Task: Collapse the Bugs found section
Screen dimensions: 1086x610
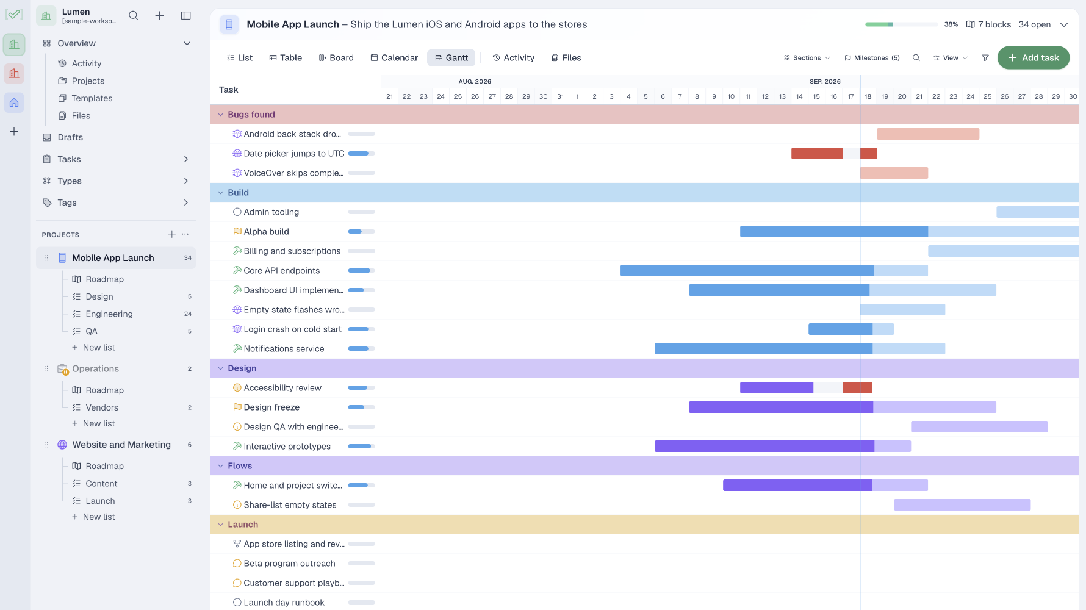Action: click(x=221, y=115)
